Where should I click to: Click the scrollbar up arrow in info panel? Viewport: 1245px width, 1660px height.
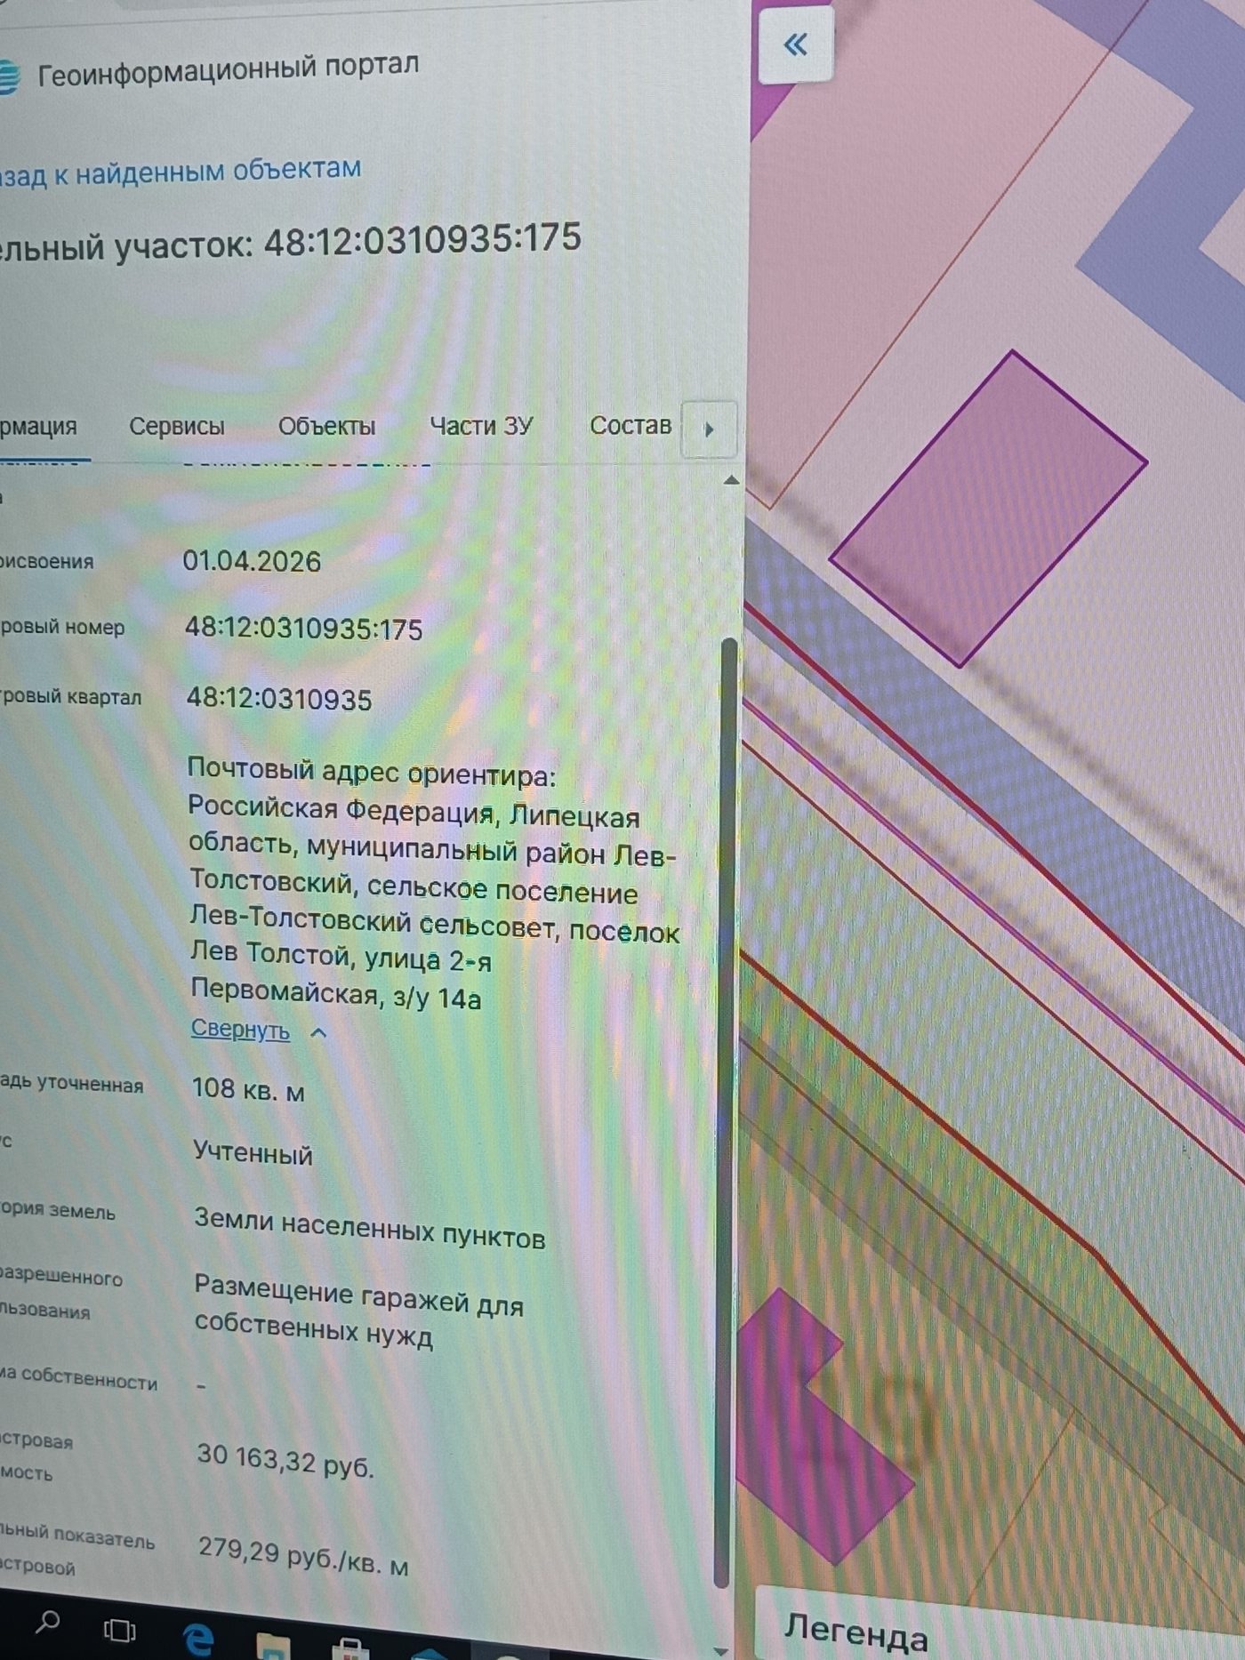click(731, 481)
